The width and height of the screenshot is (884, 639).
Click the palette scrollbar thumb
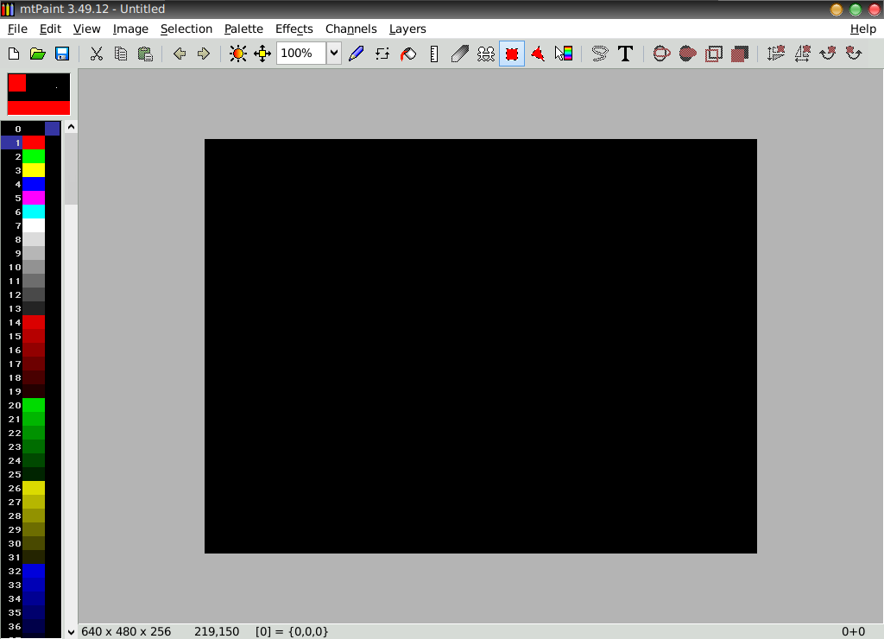pos(71,169)
